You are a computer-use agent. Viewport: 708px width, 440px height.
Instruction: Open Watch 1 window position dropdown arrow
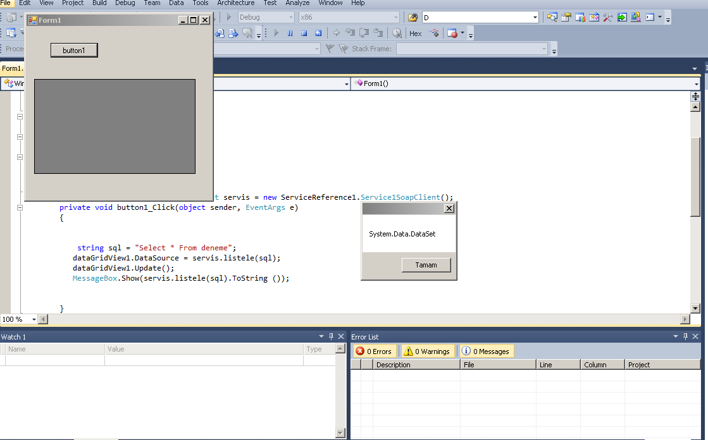[x=321, y=336]
